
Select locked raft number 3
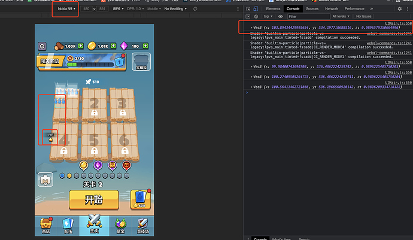(122, 105)
